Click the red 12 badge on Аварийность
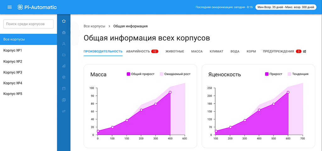 pyautogui.click(x=155, y=51)
